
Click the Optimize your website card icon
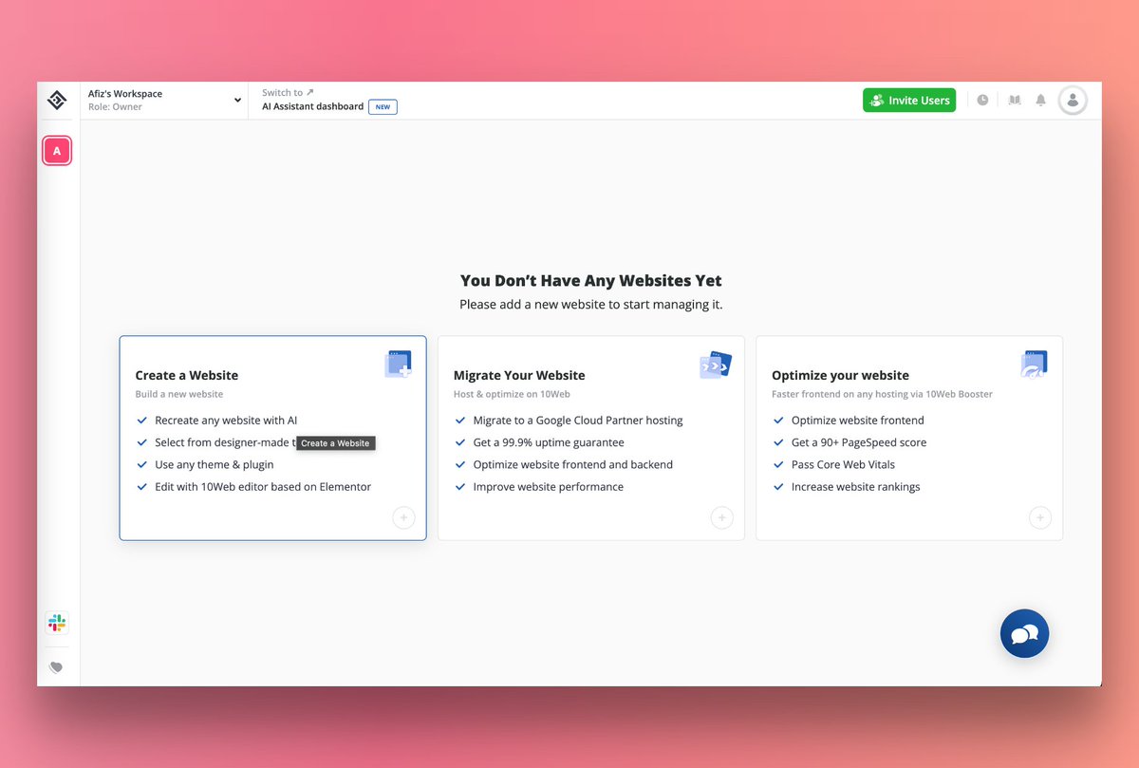pyautogui.click(x=1034, y=365)
